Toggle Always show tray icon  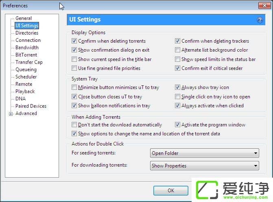(x=177, y=87)
